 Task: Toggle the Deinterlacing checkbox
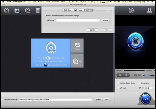(x=140, y=83)
